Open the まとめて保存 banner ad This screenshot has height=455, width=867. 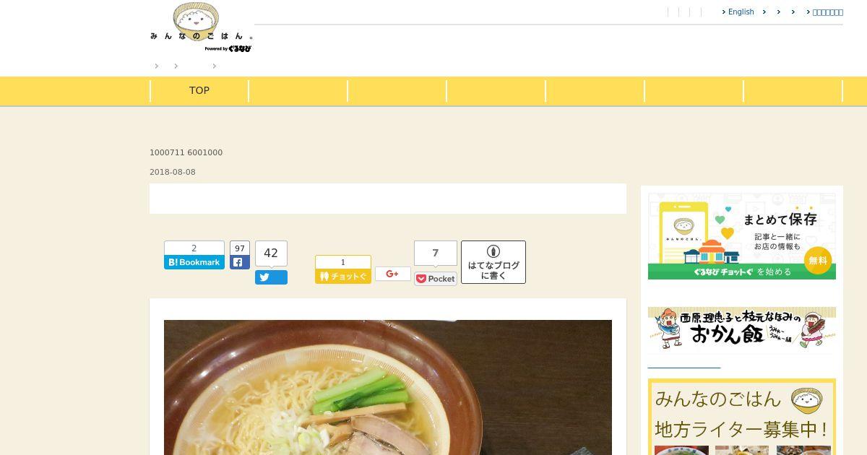742,236
